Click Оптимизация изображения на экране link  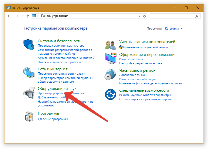point(145,99)
